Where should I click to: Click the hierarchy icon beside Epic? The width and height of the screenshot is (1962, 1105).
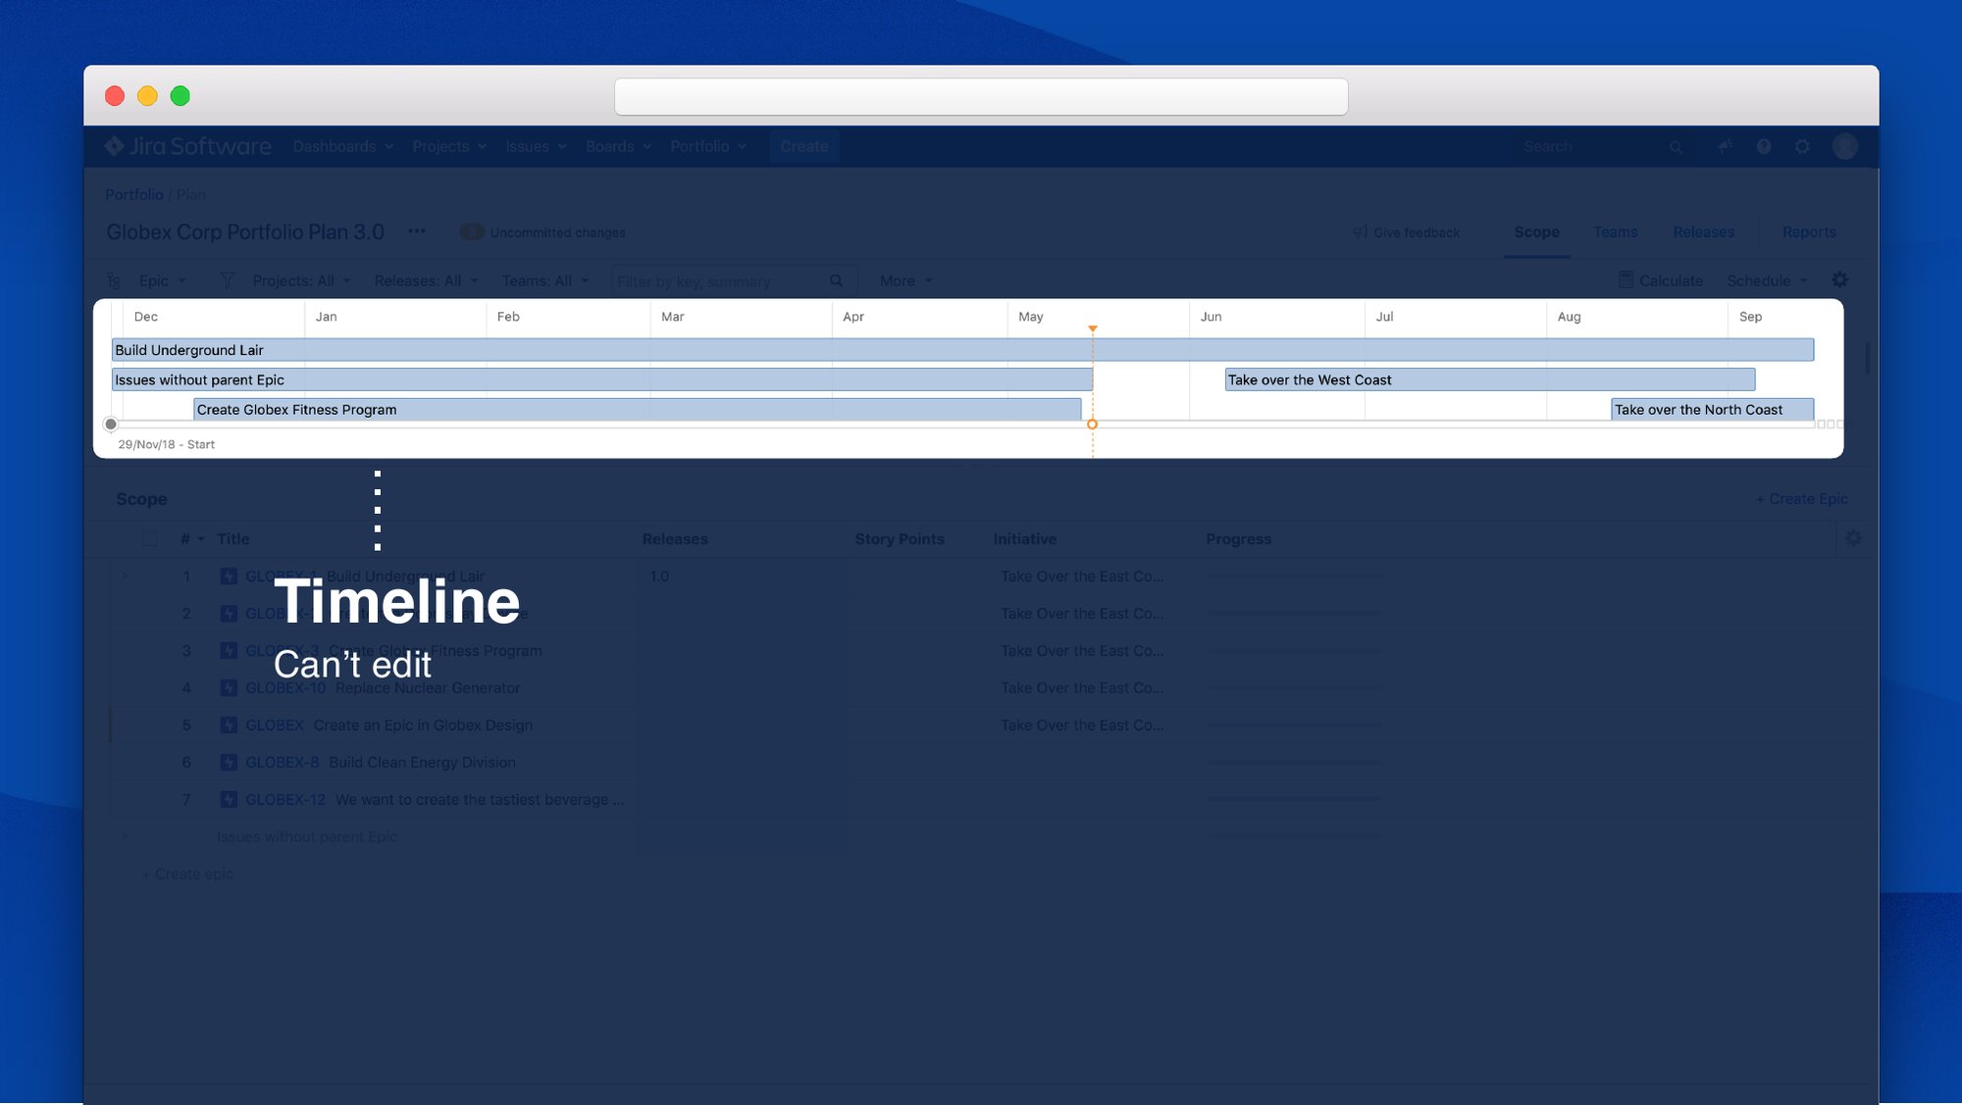tap(114, 280)
